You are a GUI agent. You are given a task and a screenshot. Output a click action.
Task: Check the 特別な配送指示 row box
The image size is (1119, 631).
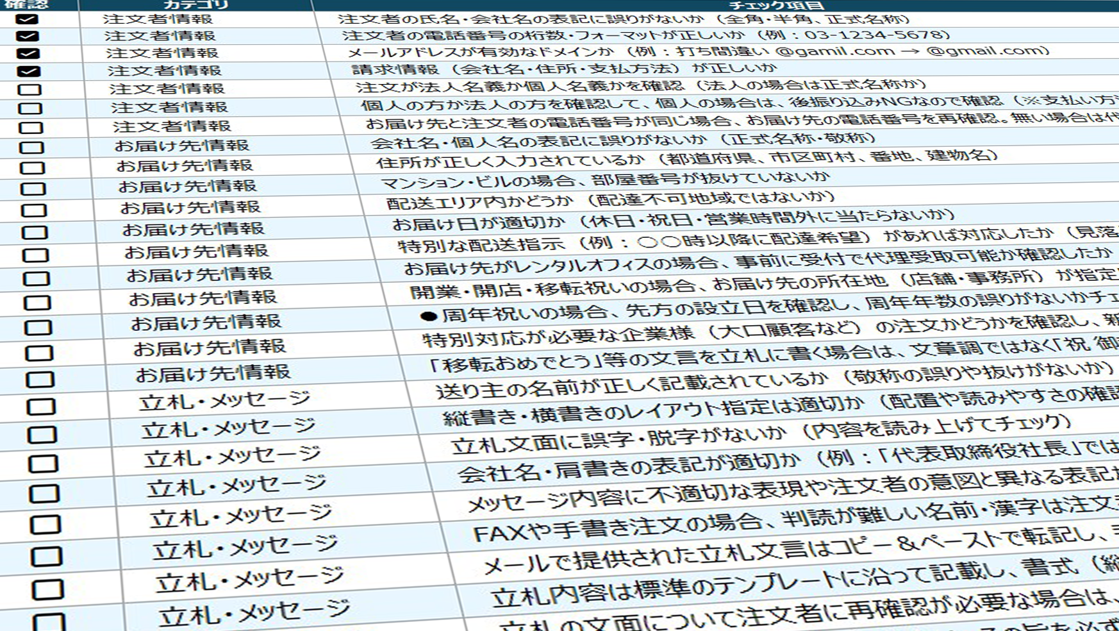click(35, 255)
